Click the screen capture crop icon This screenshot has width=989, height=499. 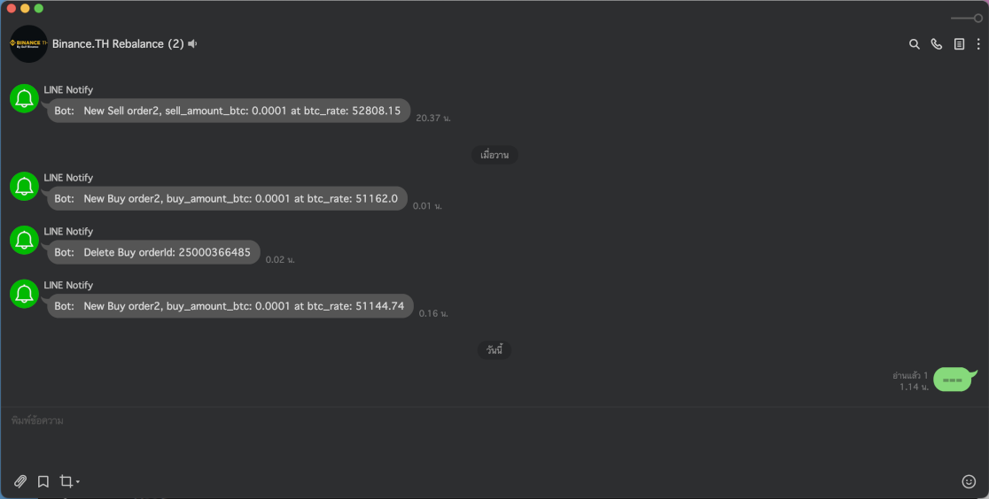coord(66,481)
